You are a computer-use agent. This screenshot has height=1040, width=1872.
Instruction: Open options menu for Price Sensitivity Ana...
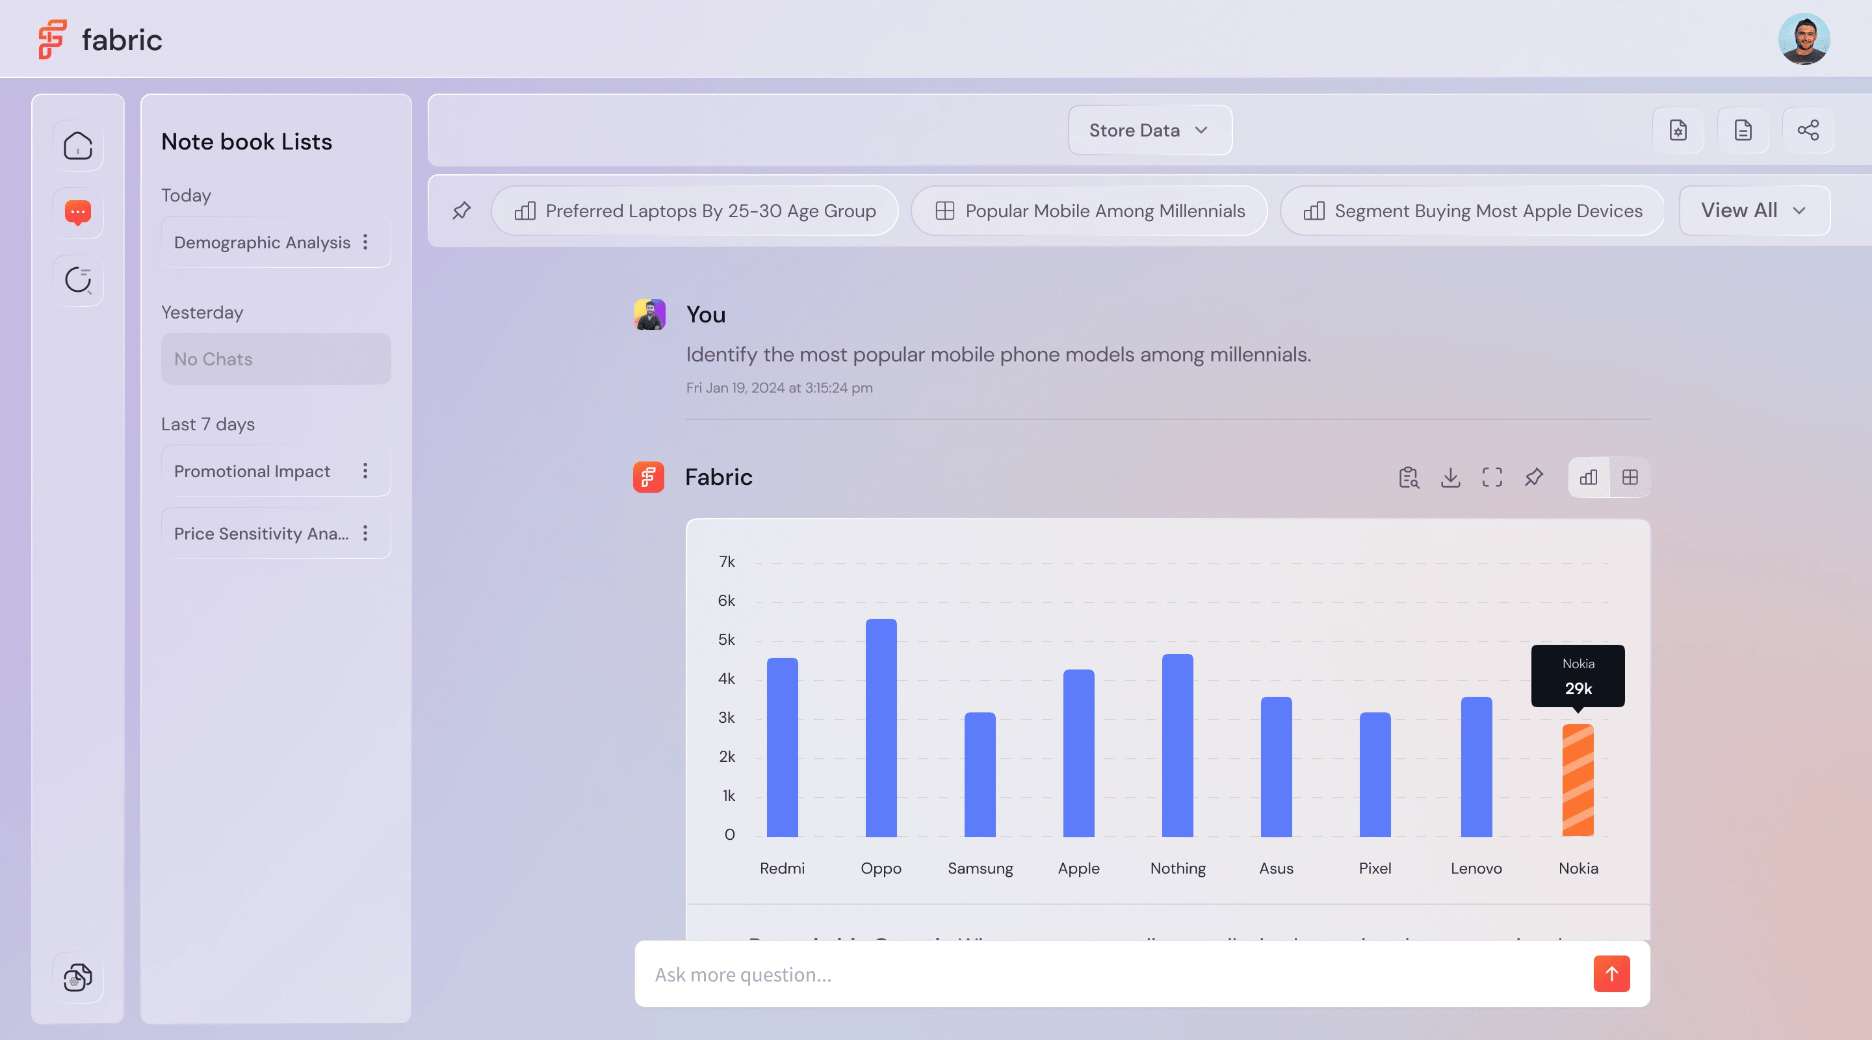365,534
